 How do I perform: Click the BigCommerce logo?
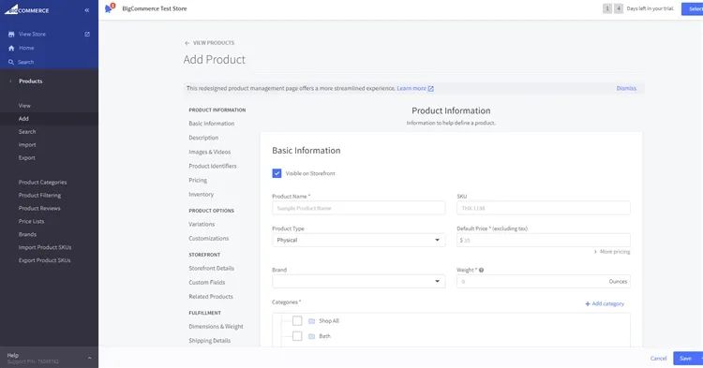pos(26,9)
